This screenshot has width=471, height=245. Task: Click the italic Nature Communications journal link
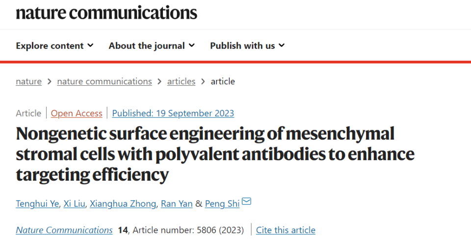(64, 230)
